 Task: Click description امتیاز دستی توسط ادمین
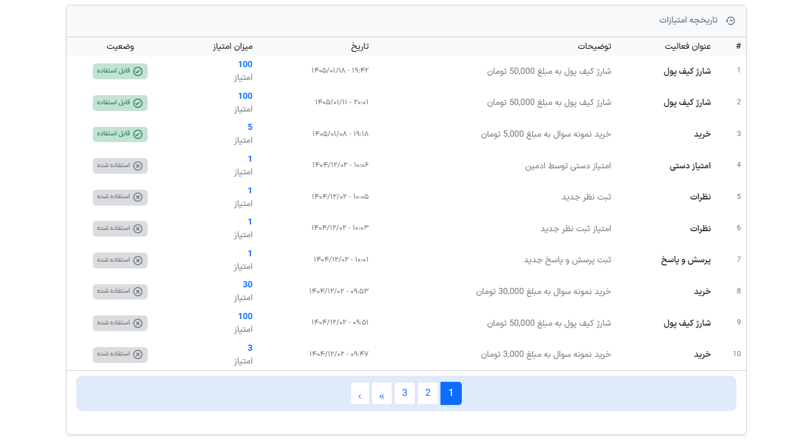click(x=568, y=166)
